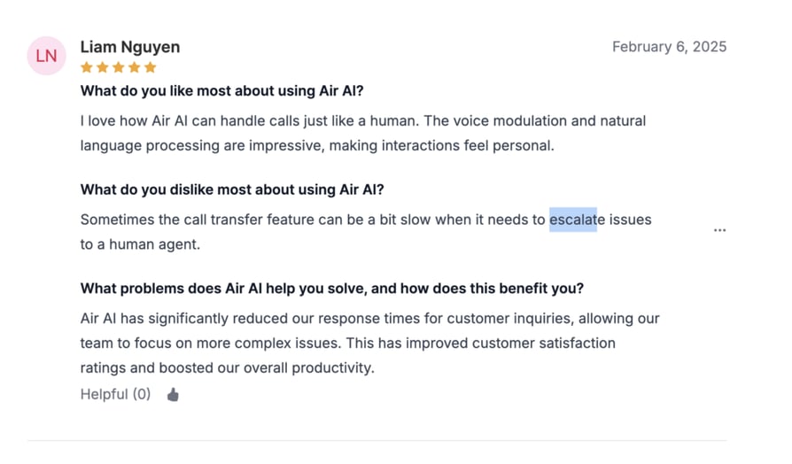Click the 'like most about using Air AI' heading
This screenshot has height=464, width=792.
tap(221, 91)
